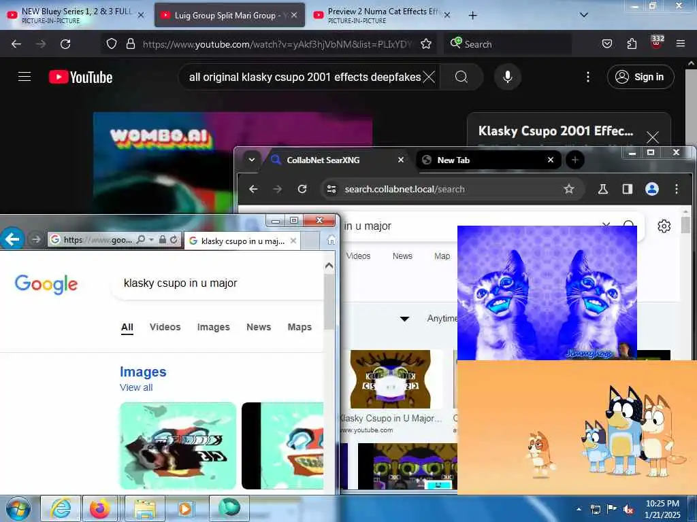The height and width of the screenshot is (522, 697).
Task: Toggle Chrome side panel icon
Action: [627, 189]
